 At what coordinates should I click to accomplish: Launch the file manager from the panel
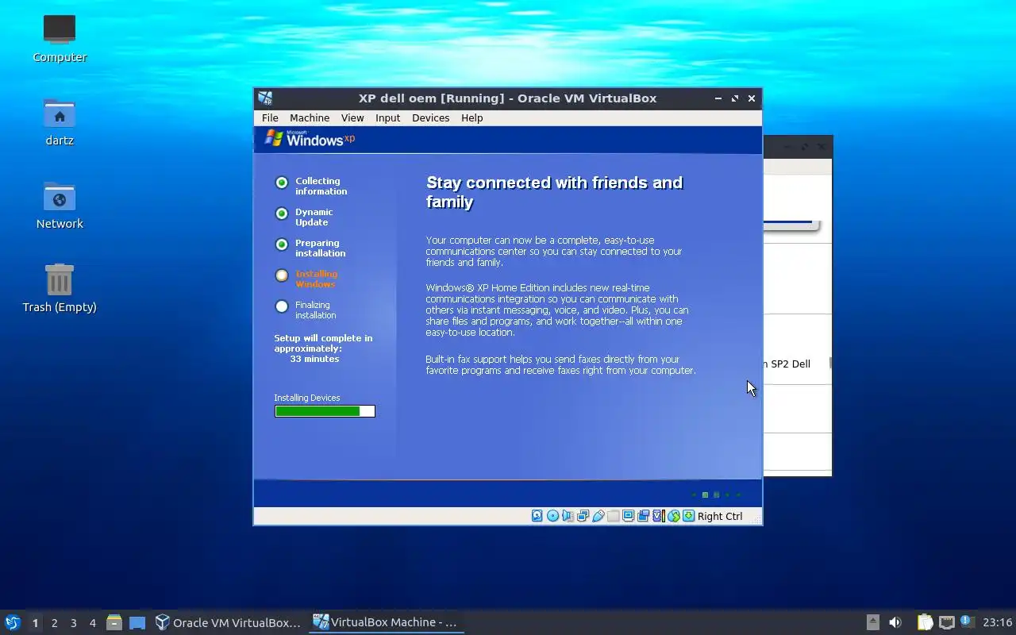pyautogui.click(x=114, y=622)
